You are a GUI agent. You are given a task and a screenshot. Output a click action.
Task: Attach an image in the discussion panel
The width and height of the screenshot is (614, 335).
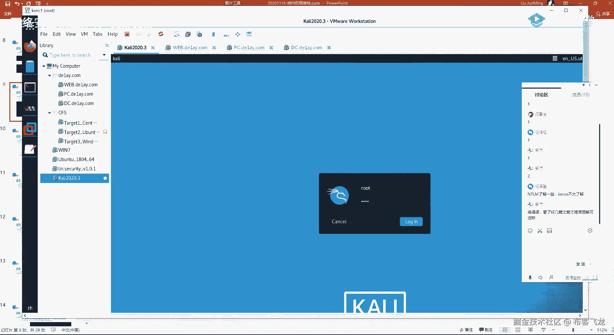[x=550, y=231]
